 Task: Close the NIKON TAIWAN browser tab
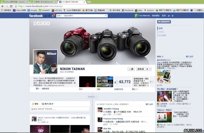click(84, 2)
